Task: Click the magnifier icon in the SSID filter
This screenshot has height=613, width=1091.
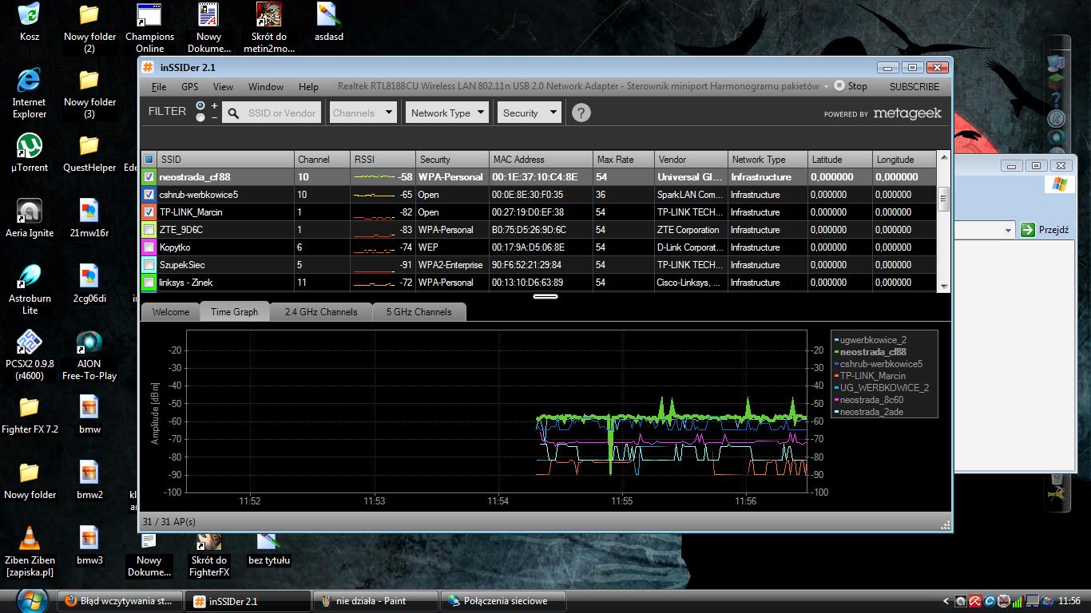Action: tap(233, 113)
